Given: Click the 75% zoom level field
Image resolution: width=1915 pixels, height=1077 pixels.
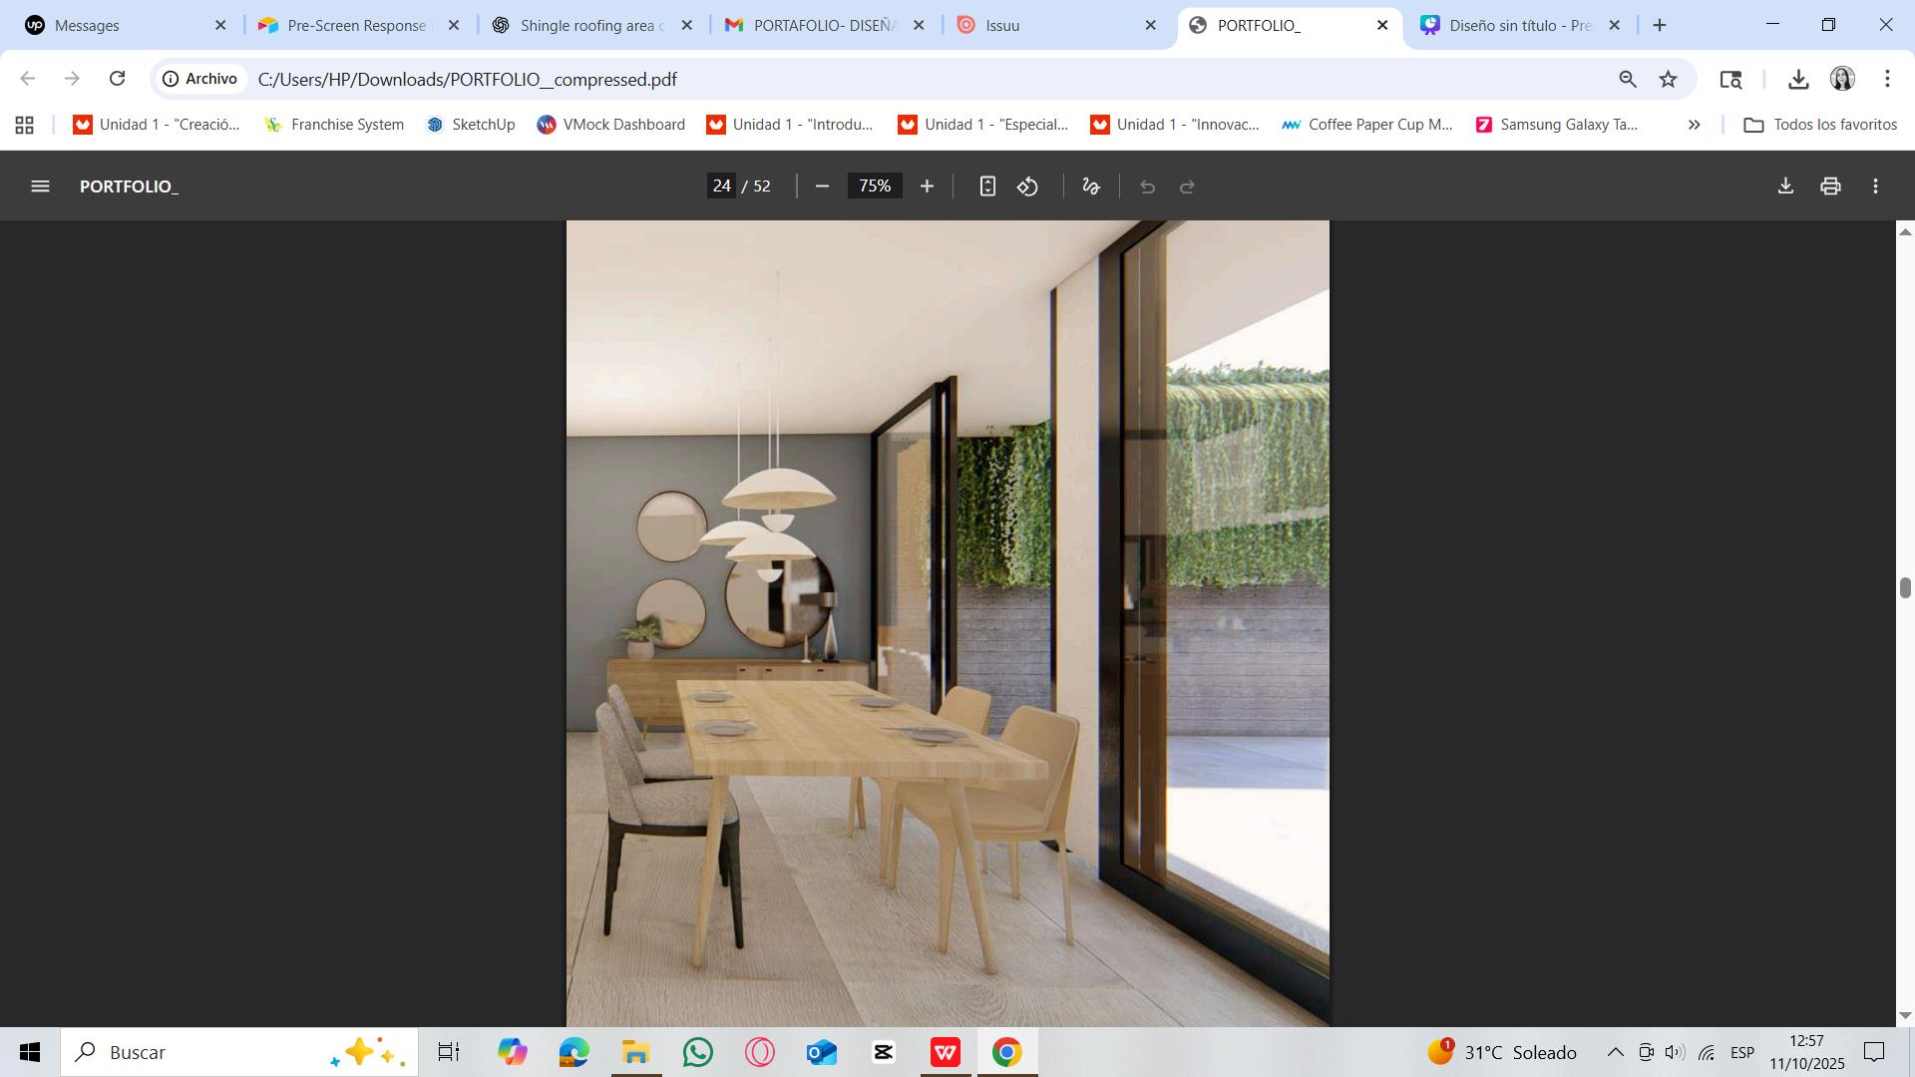Looking at the screenshot, I should 875,186.
